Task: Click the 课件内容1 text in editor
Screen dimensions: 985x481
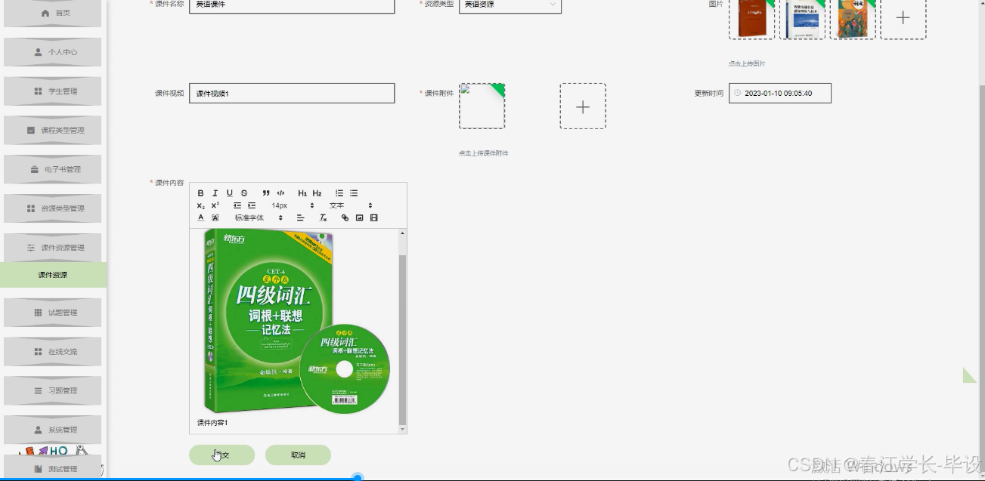Action: point(212,423)
